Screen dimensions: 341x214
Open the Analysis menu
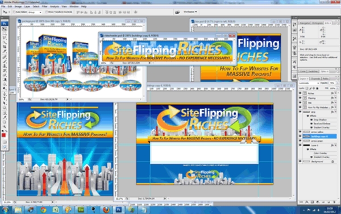(x=55, y=7)
